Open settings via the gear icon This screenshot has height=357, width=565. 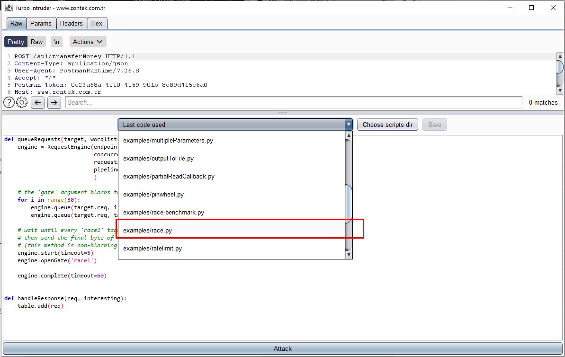coord(22,102)
